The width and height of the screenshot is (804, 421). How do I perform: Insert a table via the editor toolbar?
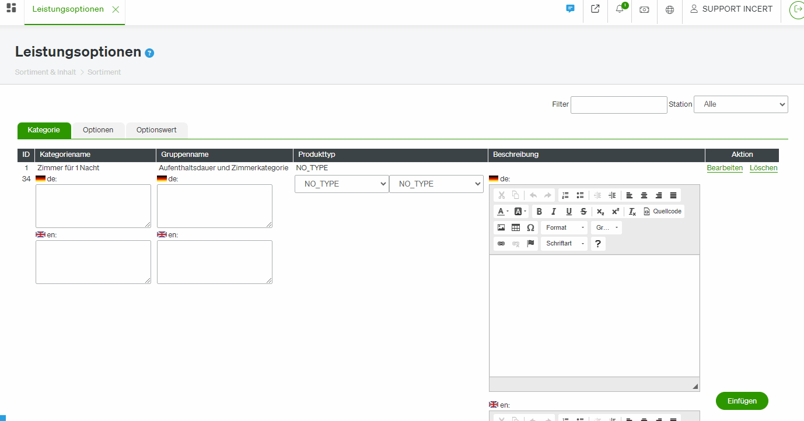coord(516,227)
